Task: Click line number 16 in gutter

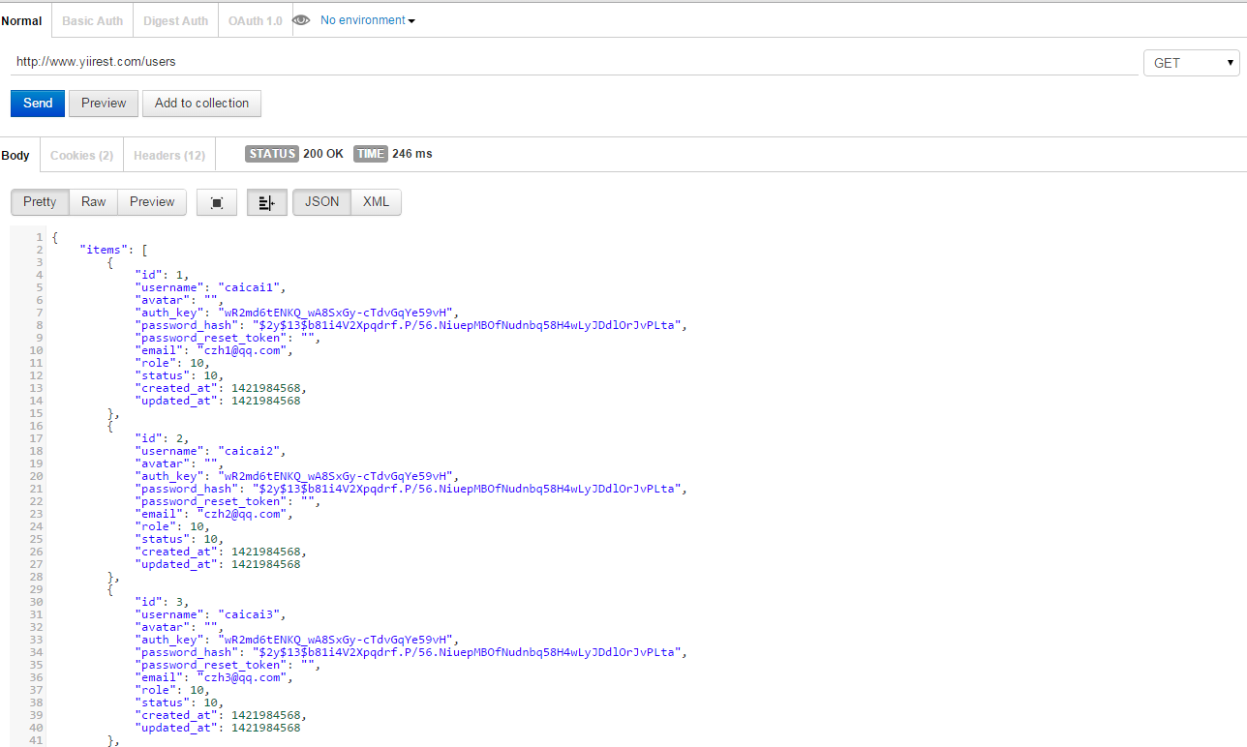Action: (x=36, y=426)
